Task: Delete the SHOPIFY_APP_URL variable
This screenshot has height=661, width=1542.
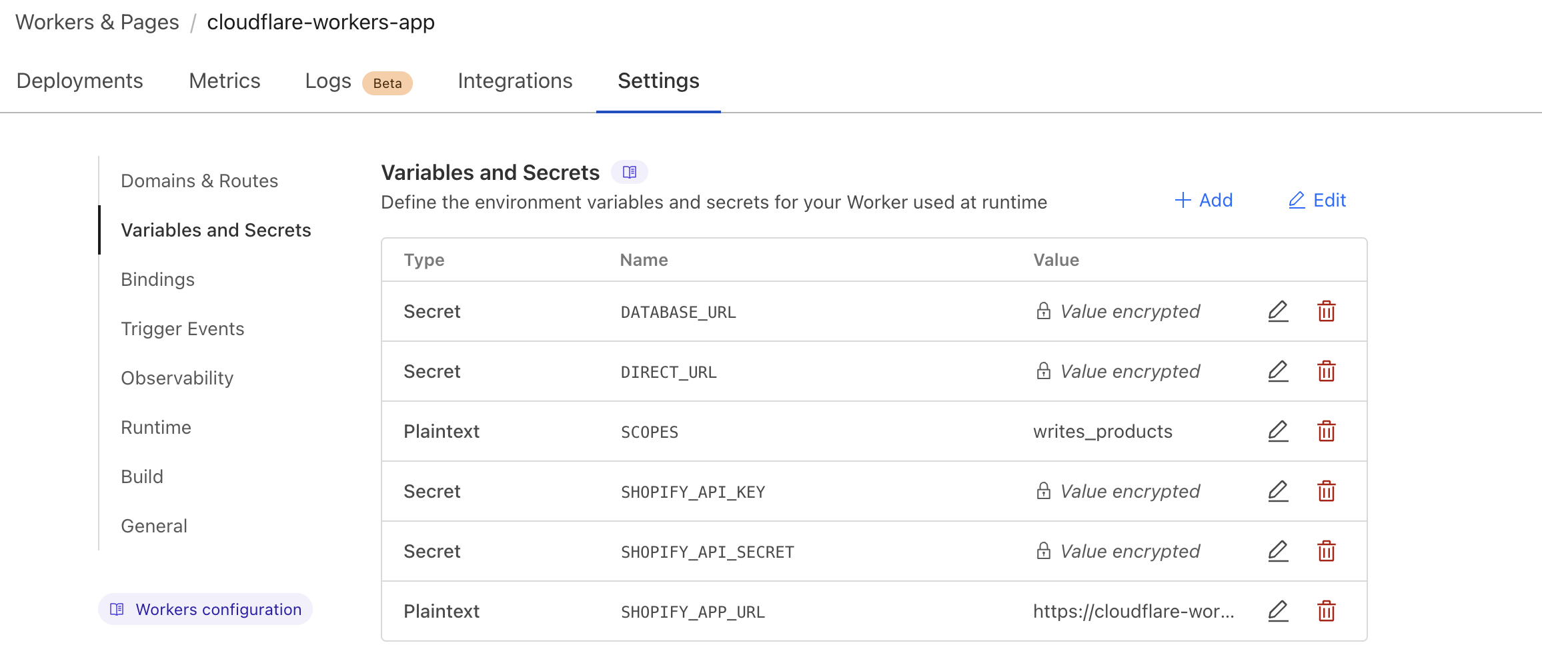Action: [x=1327, y=611]
